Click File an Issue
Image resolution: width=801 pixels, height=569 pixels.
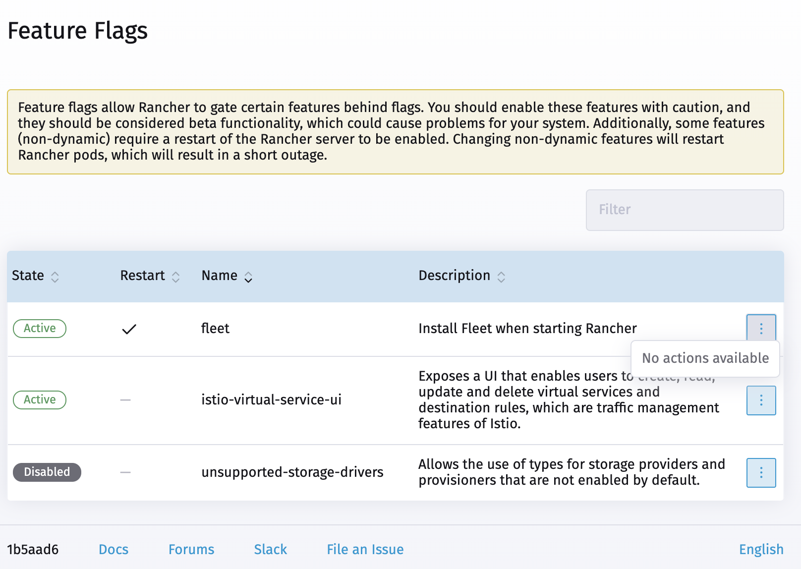[364, 549]
